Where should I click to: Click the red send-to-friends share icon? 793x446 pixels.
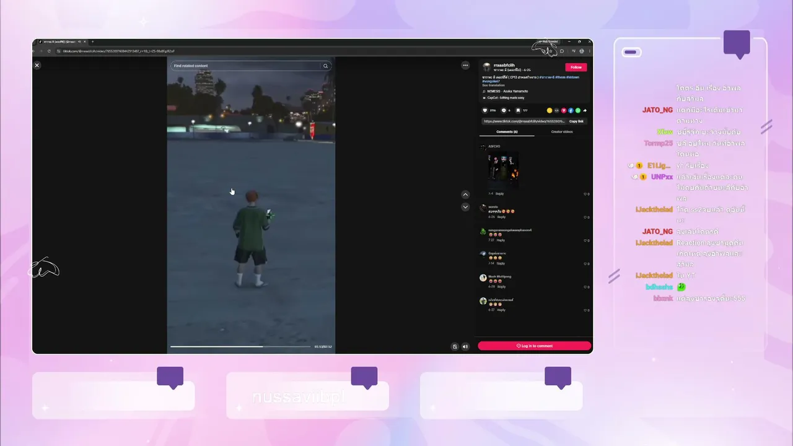click(563, 110)
